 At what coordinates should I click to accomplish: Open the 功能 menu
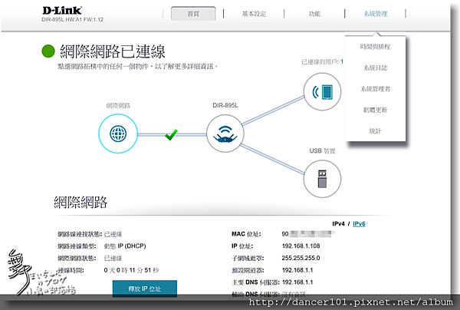click(x=314, y=14)
